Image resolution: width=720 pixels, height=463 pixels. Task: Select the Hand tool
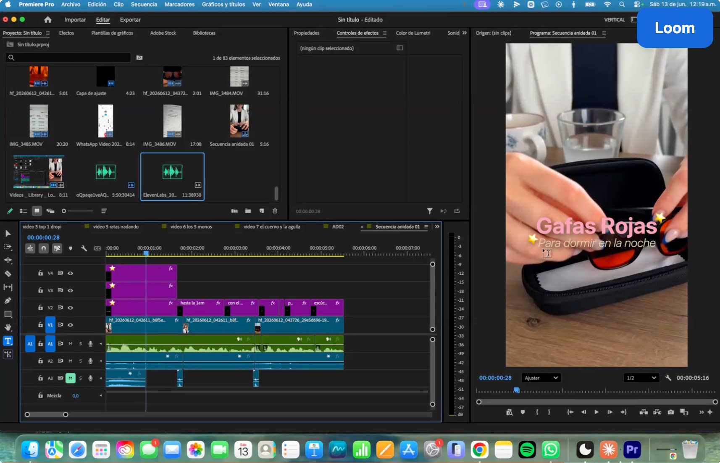pos(8,328)
